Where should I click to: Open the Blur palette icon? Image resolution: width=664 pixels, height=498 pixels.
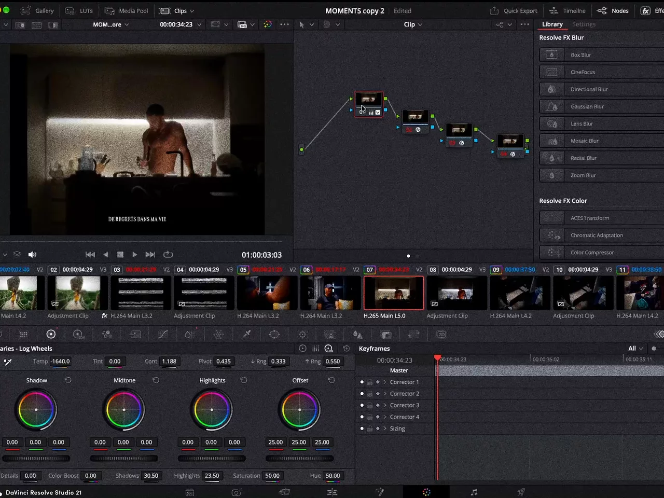pos(358,335)
